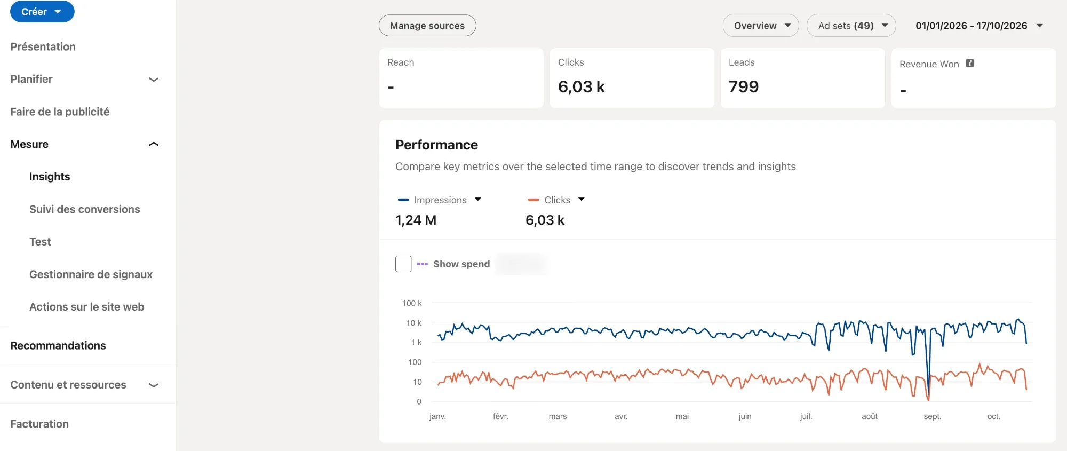Viewport: 1067px width, 451px height.
Task: Open the Créer dropdown button
Action: 42,11
